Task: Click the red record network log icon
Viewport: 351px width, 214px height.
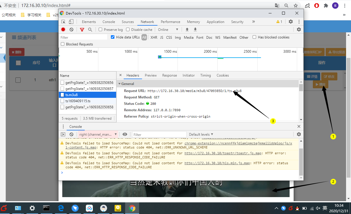Action: click(63, 29)
